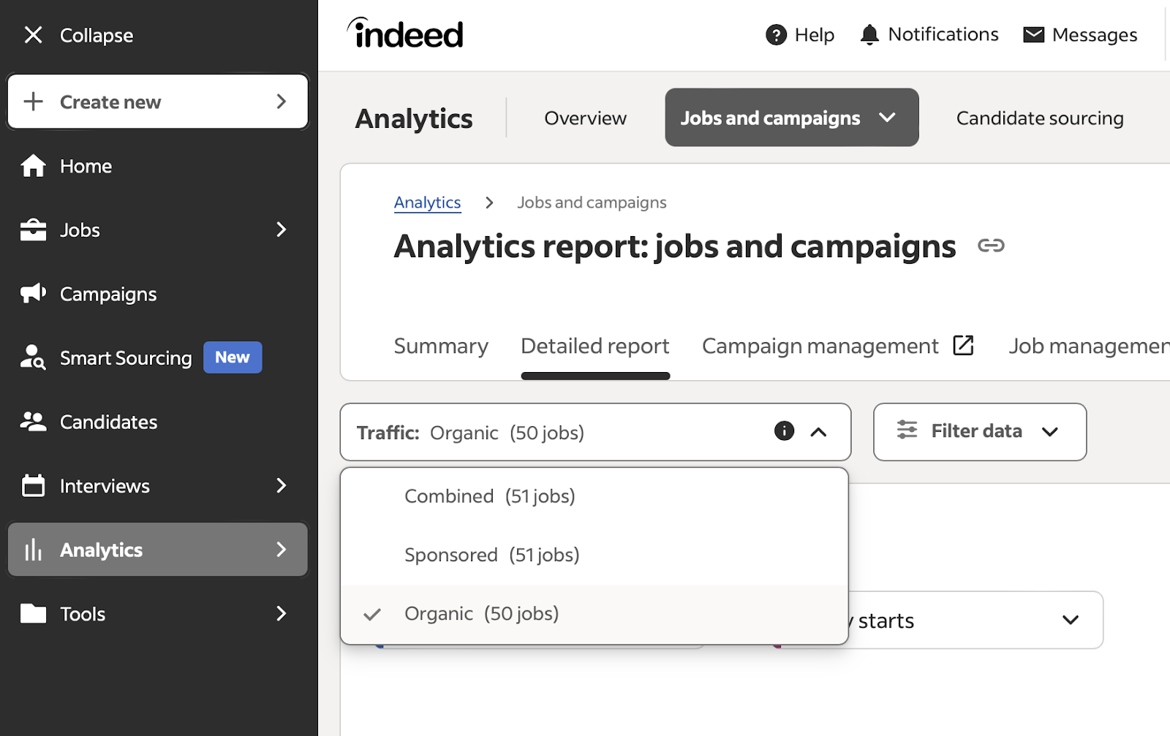Screen dimensions: 1170x736
Task: Click the Analytics report: jobs and campaigns title
Action: click(x=675, y=246)
